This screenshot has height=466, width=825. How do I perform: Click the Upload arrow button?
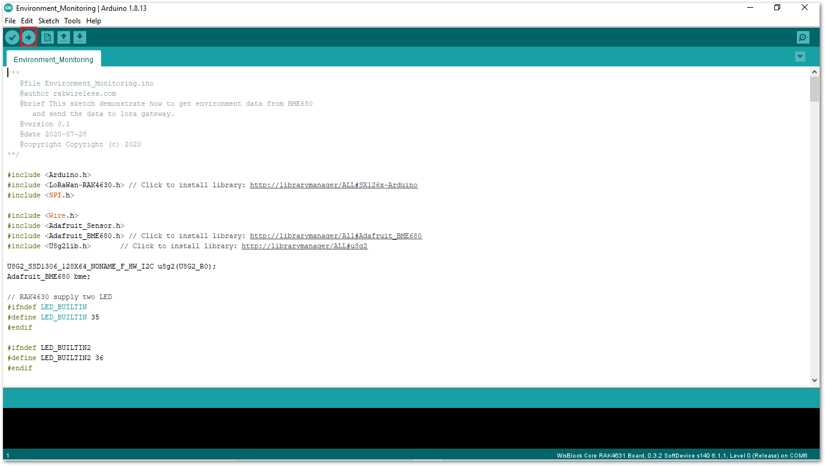click(x=29, y=37)
